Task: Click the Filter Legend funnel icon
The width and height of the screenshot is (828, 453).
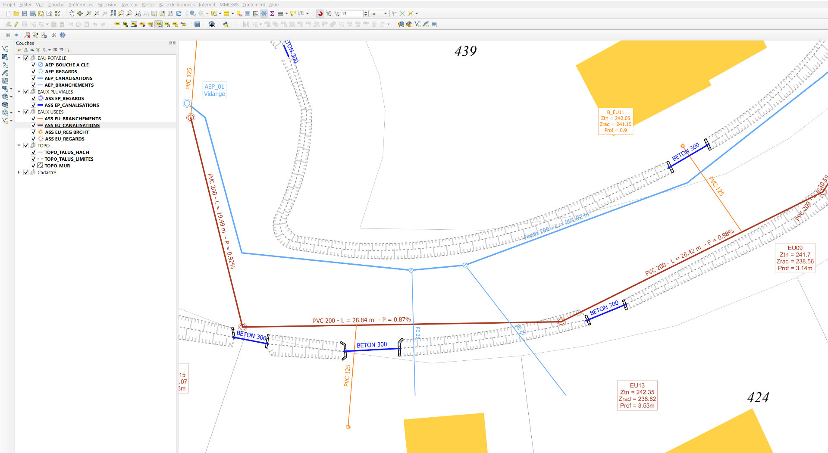Action: (x=38, y=50)
